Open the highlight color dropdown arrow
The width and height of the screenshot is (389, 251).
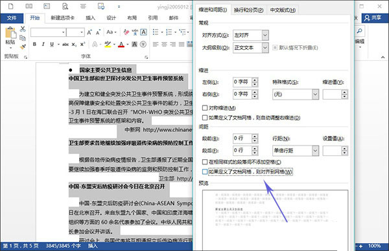tap(114, 45)
